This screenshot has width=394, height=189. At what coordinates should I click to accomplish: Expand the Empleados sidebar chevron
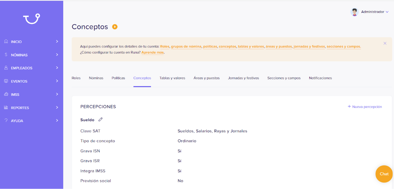point(57,68)
